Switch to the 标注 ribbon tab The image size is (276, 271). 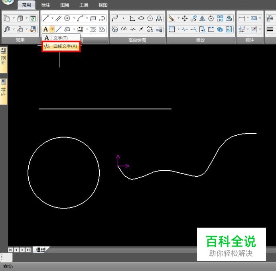tap(46, 5)
